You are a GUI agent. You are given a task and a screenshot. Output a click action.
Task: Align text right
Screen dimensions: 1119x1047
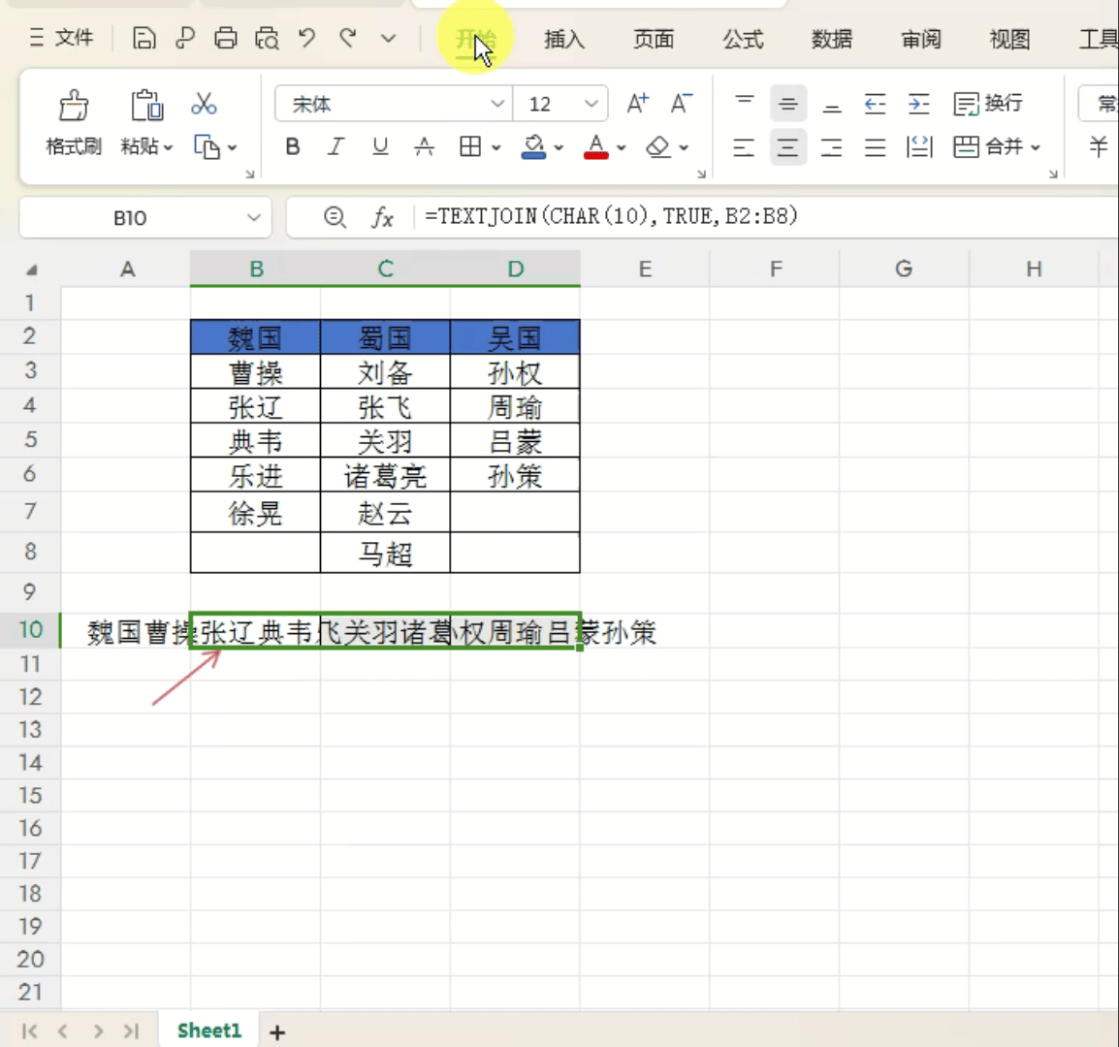(x=831, y=147)
